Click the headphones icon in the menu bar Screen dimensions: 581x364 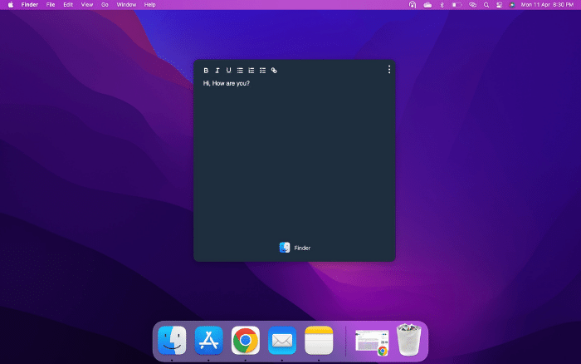coord(413,5)
